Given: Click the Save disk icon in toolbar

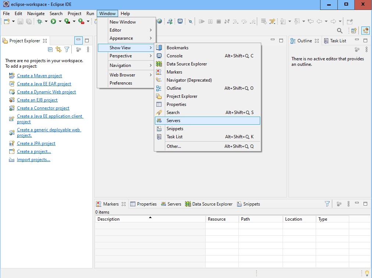Looking at the screenshot, I should click(x=20, y=22).
